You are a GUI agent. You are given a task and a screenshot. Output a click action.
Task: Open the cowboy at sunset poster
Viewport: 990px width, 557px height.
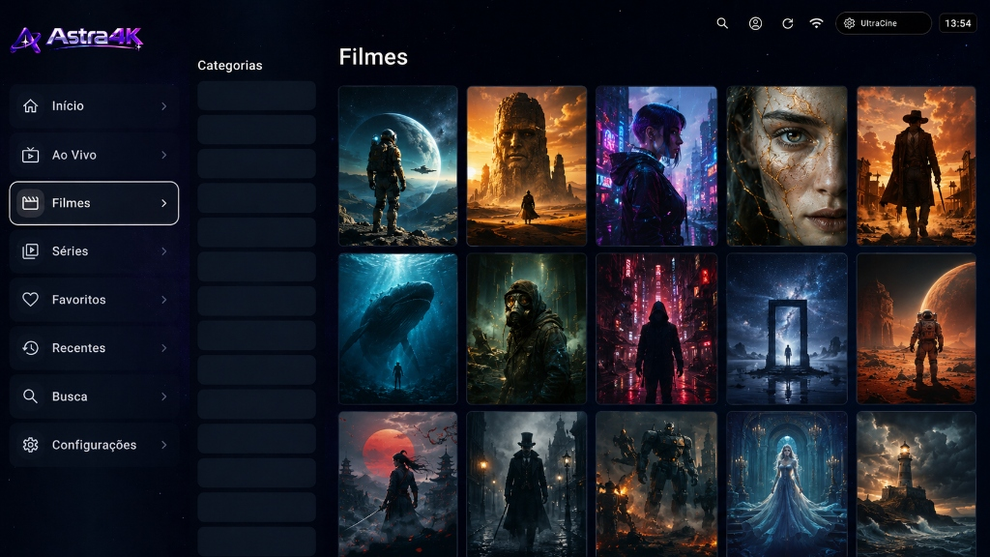[x=917, y=166]
